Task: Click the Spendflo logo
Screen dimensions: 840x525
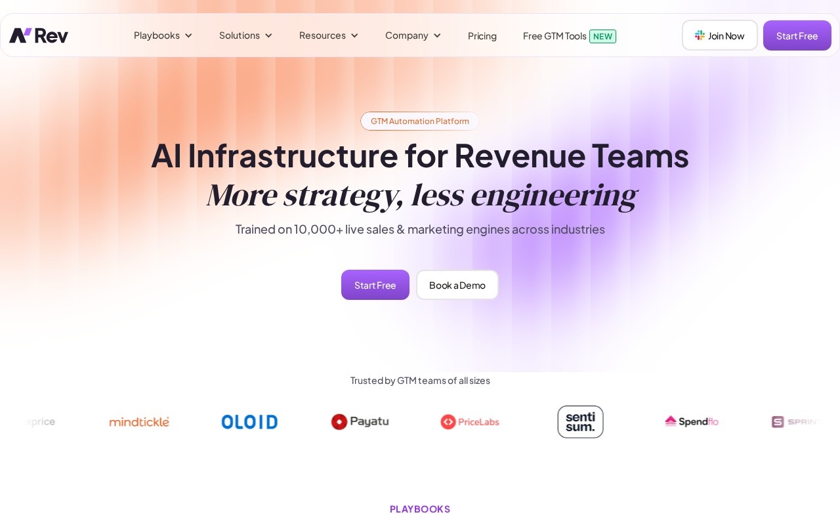Action: (691, 421)
